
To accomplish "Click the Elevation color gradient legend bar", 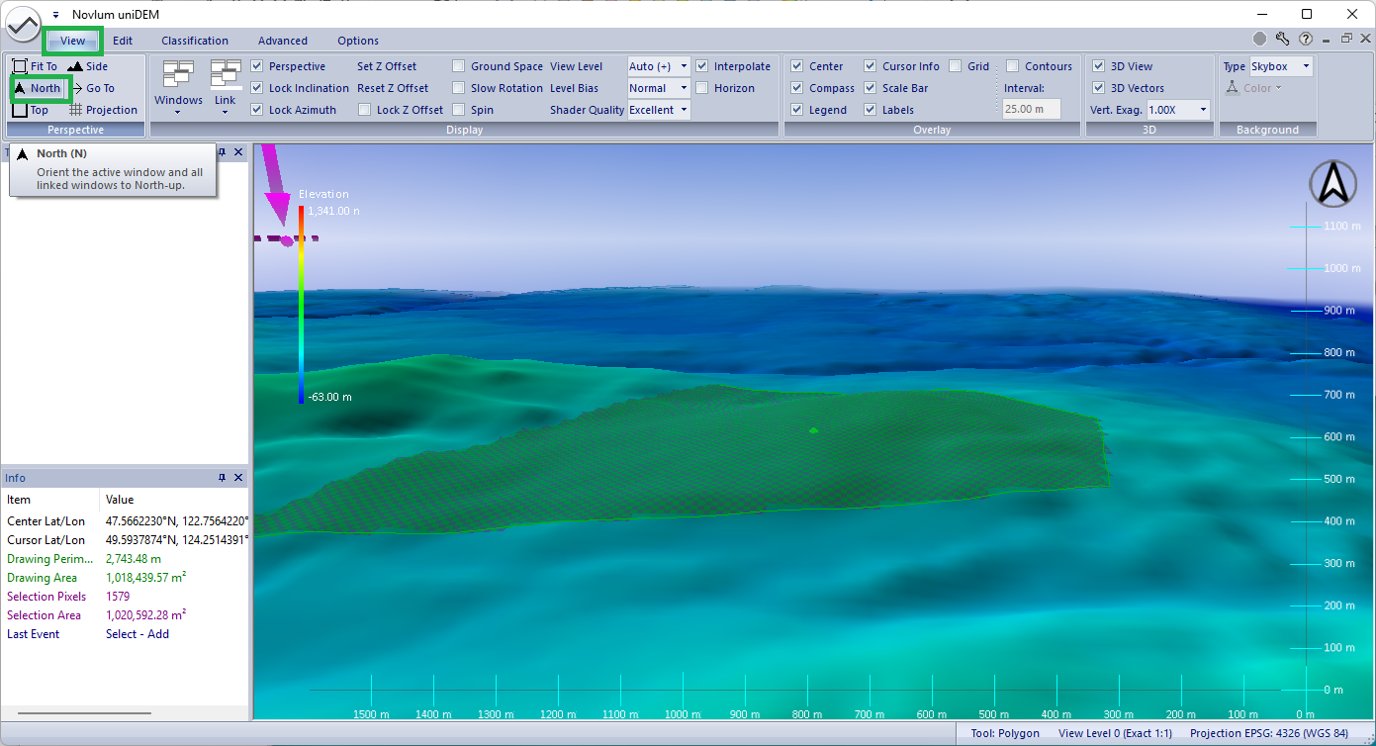I will (302, 305).
